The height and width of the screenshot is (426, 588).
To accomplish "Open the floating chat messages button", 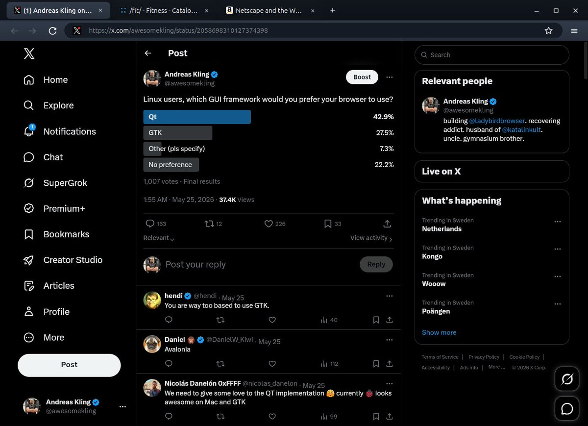I will coord(567,409).
